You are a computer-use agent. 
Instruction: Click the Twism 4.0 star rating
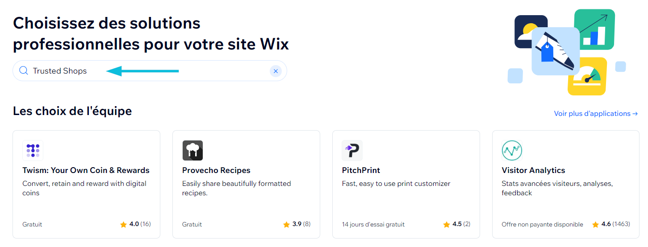click(135, 224)
